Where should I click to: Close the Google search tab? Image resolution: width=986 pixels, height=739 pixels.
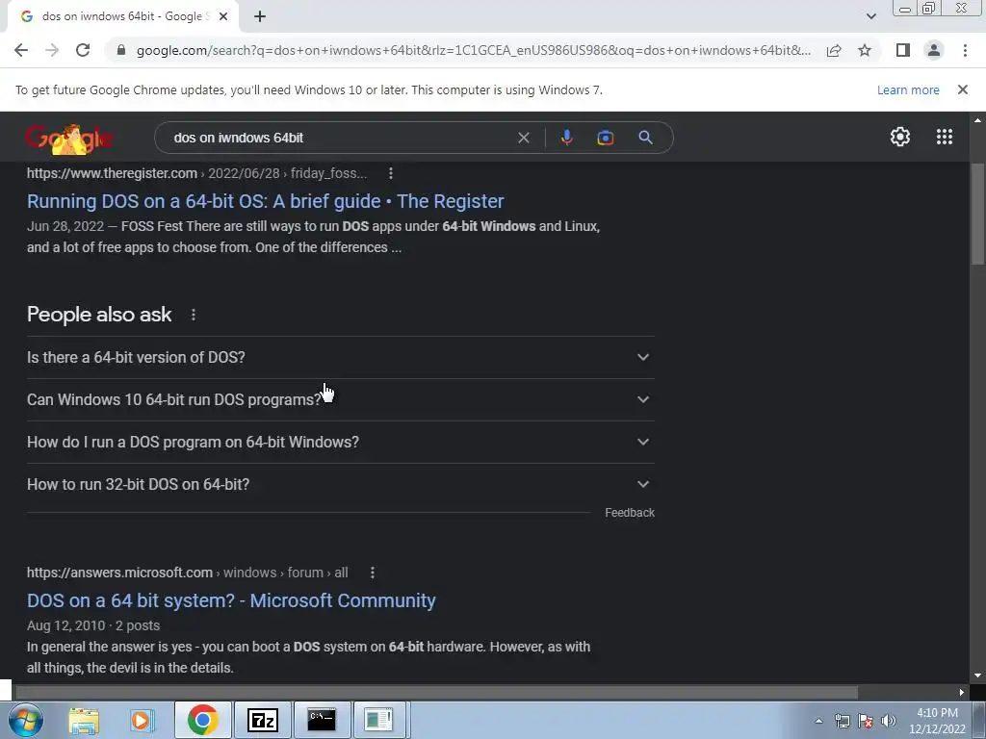(x=222, y=16)
